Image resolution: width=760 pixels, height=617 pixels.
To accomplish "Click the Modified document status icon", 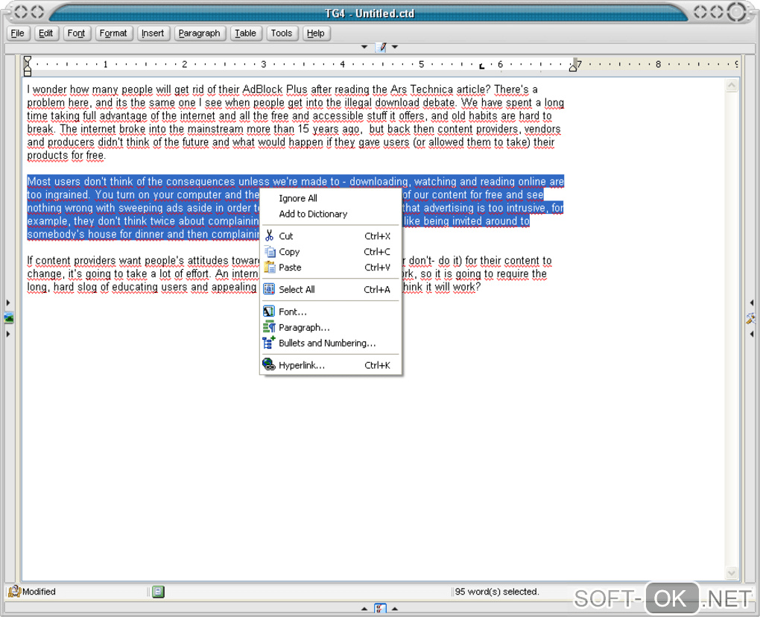I will 15,592.
